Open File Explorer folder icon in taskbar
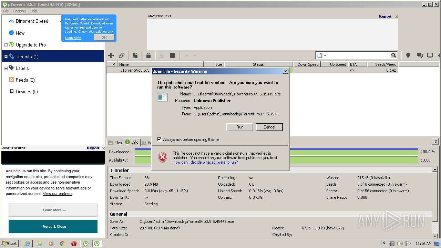 pos(39,244)
